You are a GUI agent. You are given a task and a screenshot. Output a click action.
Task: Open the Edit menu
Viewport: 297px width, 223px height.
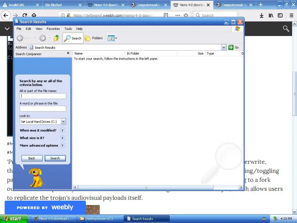tap(28, 29)
